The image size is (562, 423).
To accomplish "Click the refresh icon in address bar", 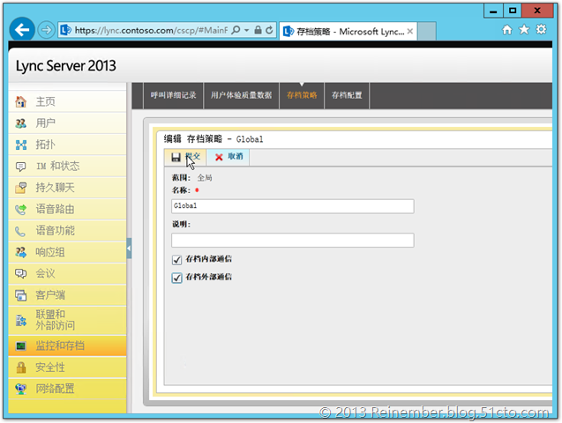I will [268, 30].
